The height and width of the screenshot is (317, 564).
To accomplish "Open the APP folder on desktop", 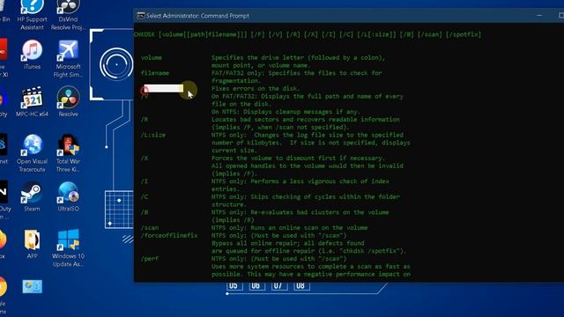I will coord(32,244).
